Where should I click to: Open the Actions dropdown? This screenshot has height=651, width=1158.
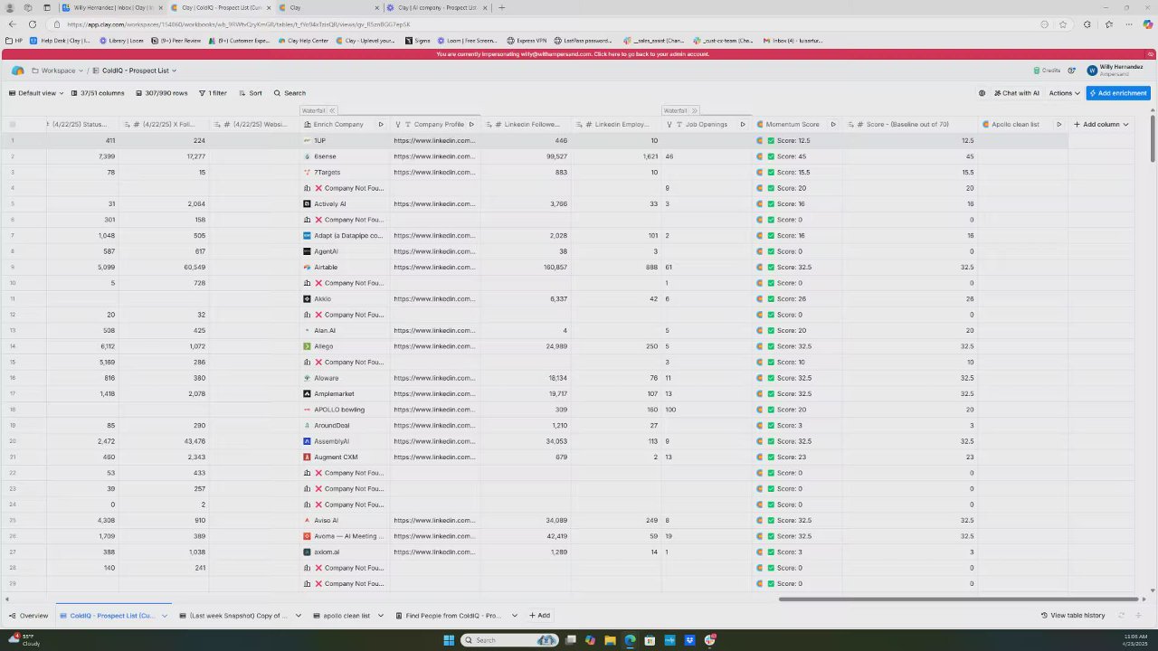[x=1064, y=93]
